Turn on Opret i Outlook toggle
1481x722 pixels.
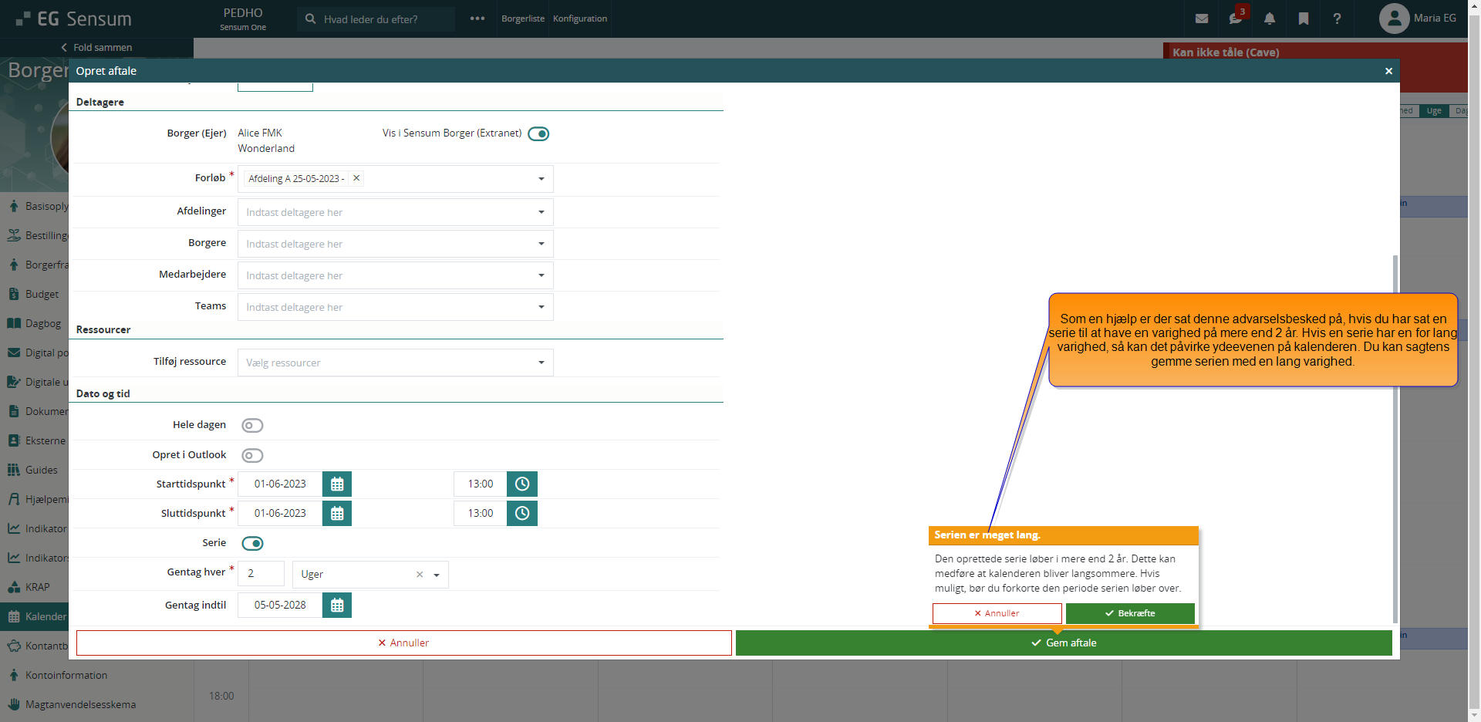pos(252,456)
